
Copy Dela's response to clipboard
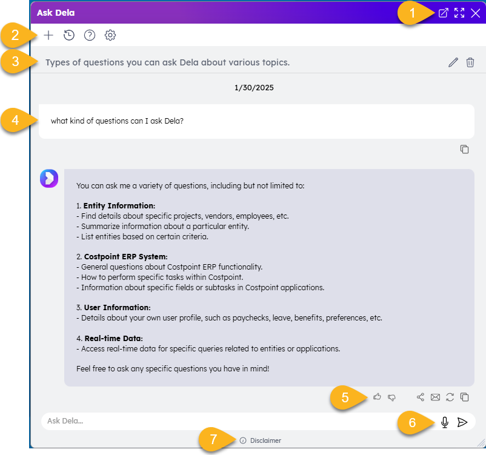tap(465, 397)
